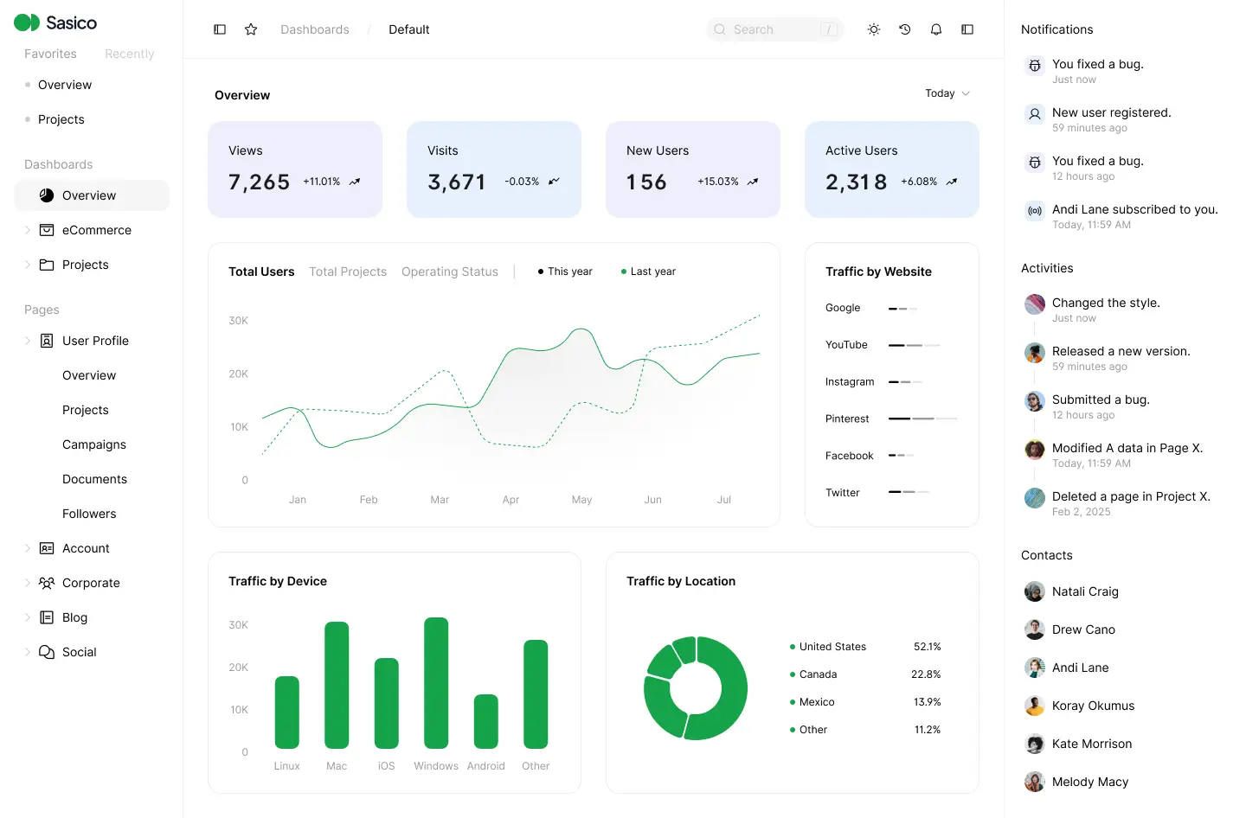Image resolution: width=1246 pixels, height=818 pixels.
Task: Click the Social chat bubbles icon
Action: (x=47, y=652)
